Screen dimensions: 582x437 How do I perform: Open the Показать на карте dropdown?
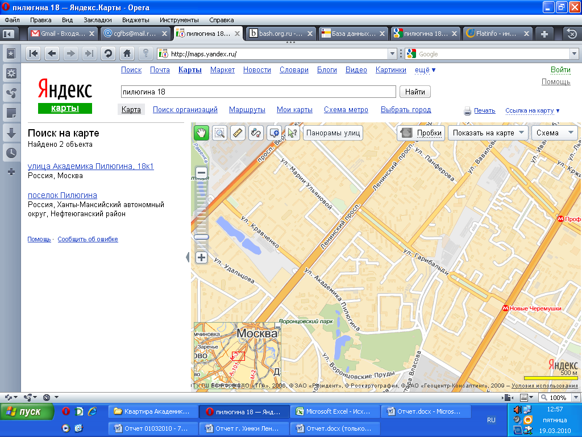[489, 133]
